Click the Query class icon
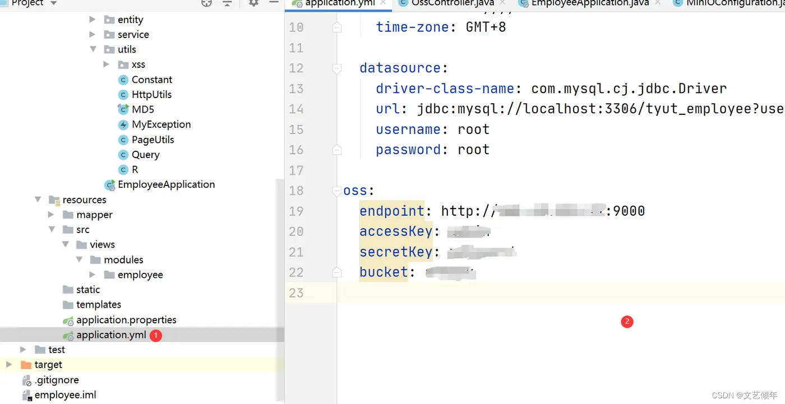Viewport: 785px width, 404px height. (x=123, y=155)
